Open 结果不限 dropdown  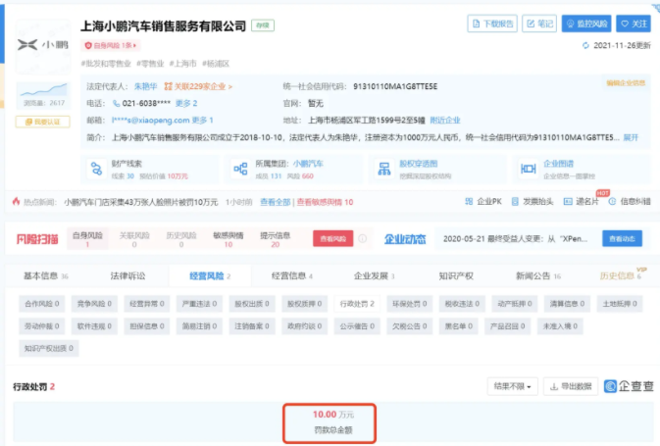pyautogui.click(x=513, y=386)
